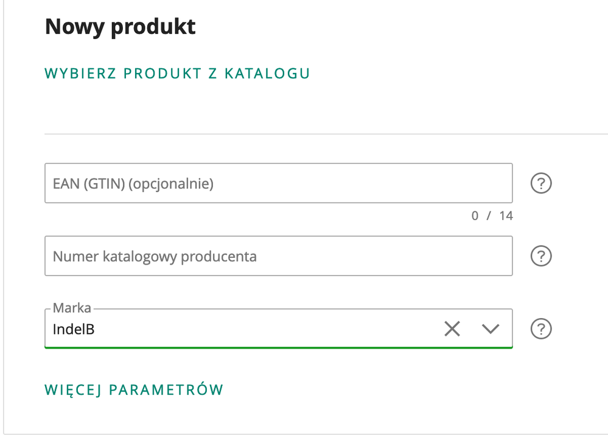Click the Numer katalogowy producenta placeholder text
The image size is (608, 444).
tap(155, 256)
